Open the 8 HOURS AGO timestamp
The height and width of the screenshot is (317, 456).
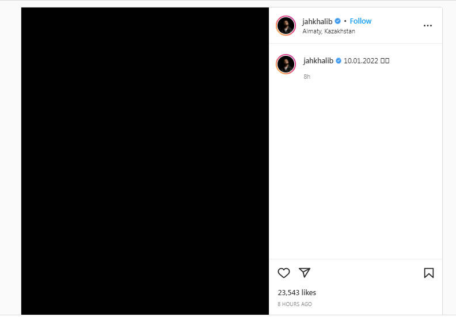point(295,304)
